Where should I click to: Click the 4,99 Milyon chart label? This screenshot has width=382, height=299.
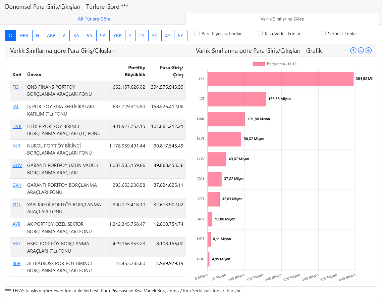click(x=221, y=259)
